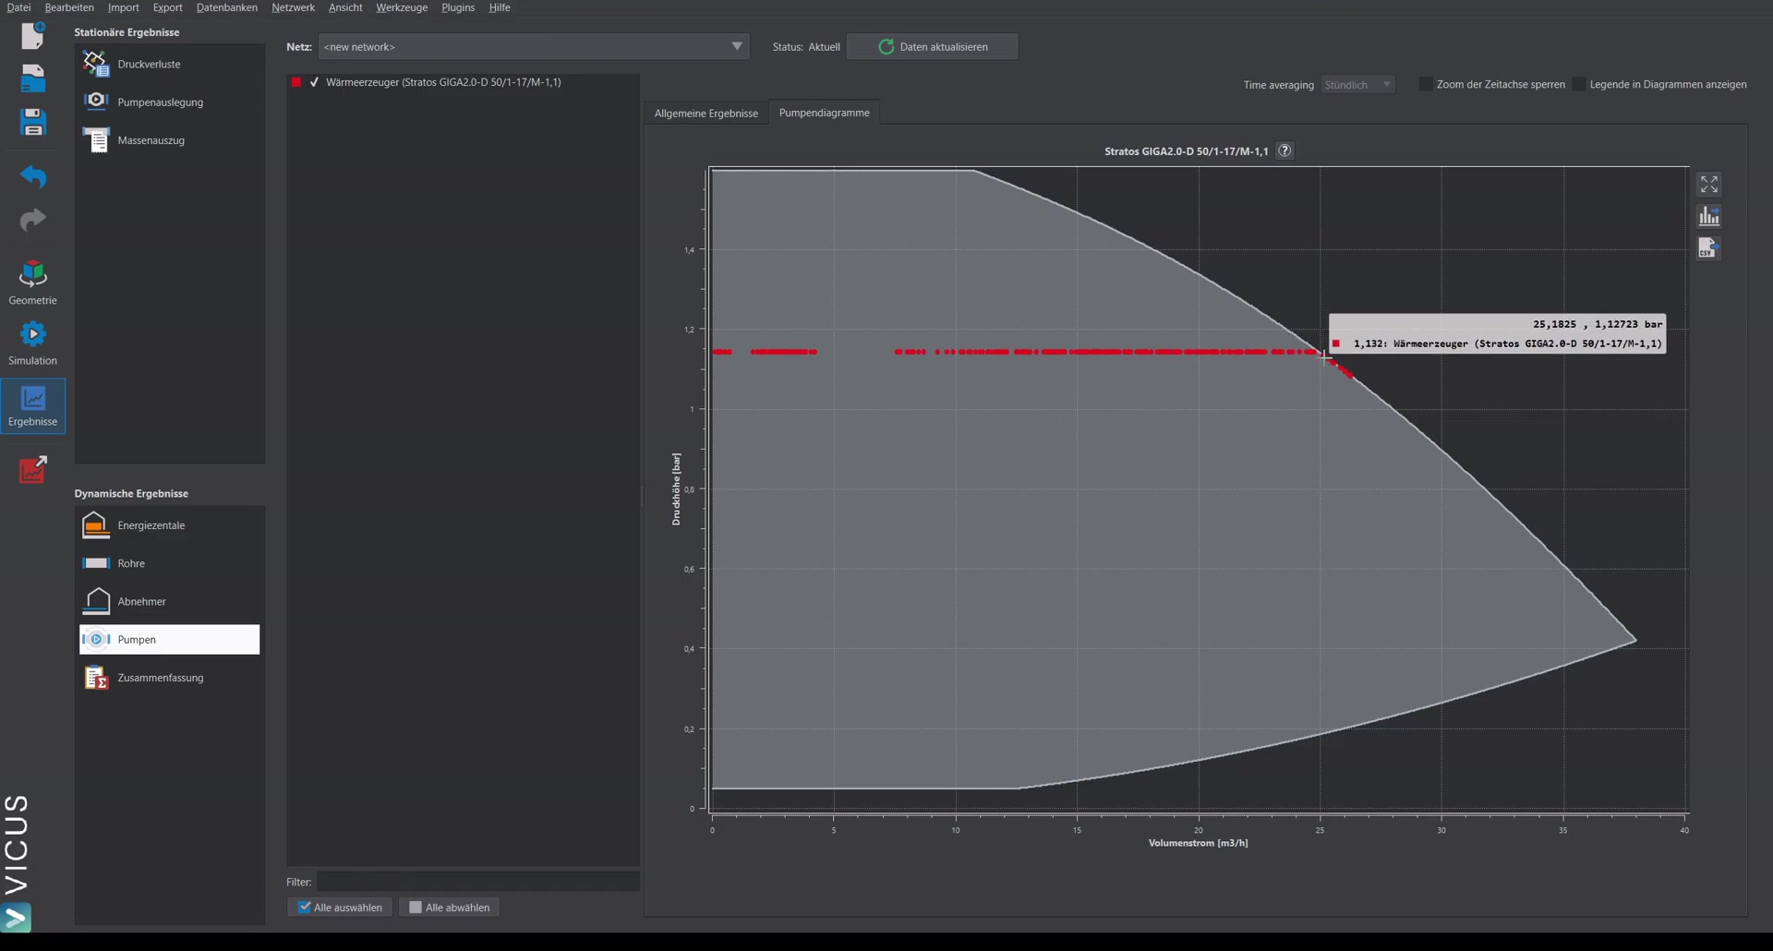This screenshot has width=1773, height=951.
Task: Open Time averaging Stündlich dropdown
Action: pyautogui.click(x=1357, y=84)
